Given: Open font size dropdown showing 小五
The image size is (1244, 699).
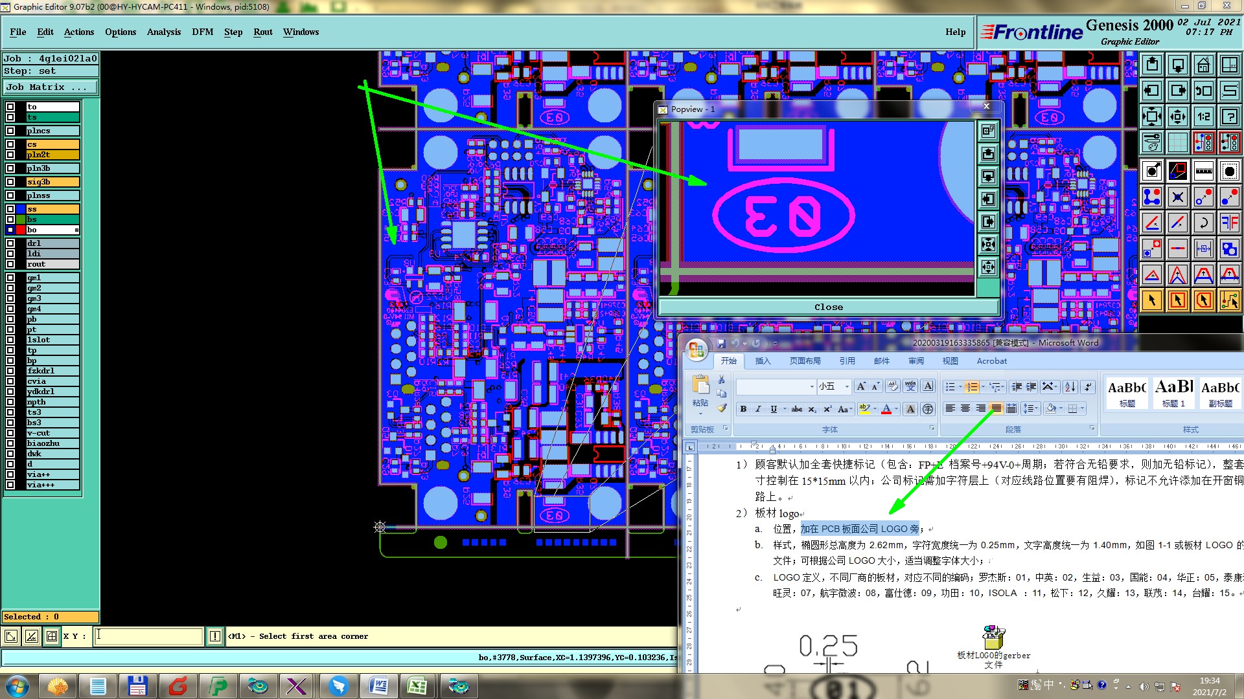Looking at the screenshot, I should tap(846, 386).
